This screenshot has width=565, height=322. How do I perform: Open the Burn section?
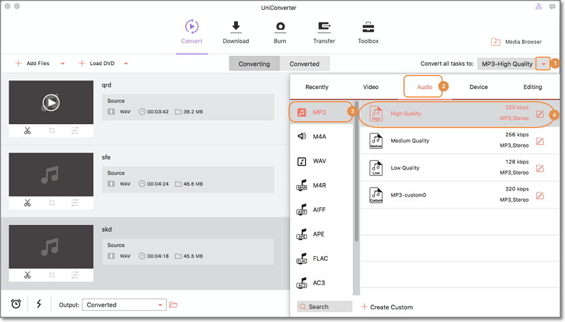(x=280, y=33)
